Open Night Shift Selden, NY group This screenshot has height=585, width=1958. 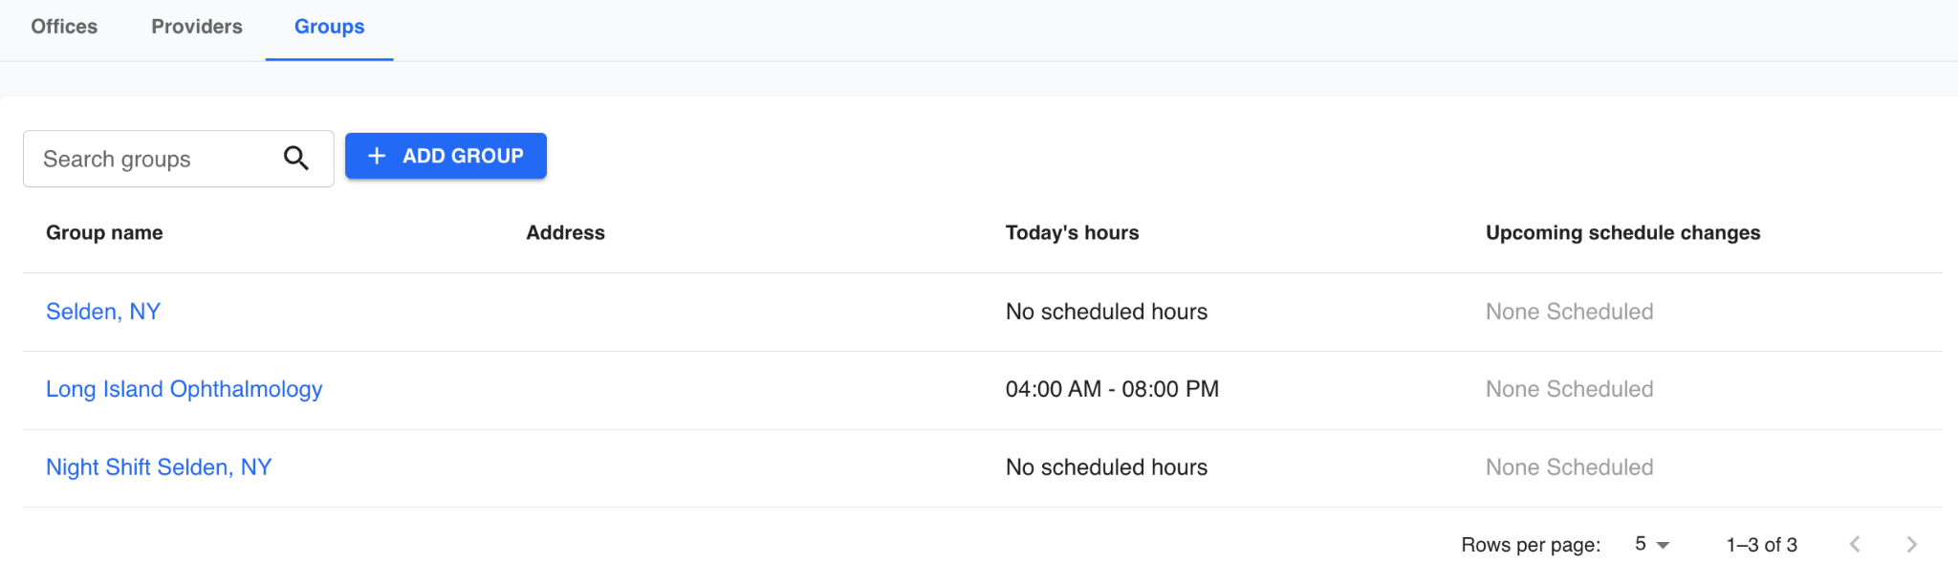pyautogui.click(x=159, y=467)
